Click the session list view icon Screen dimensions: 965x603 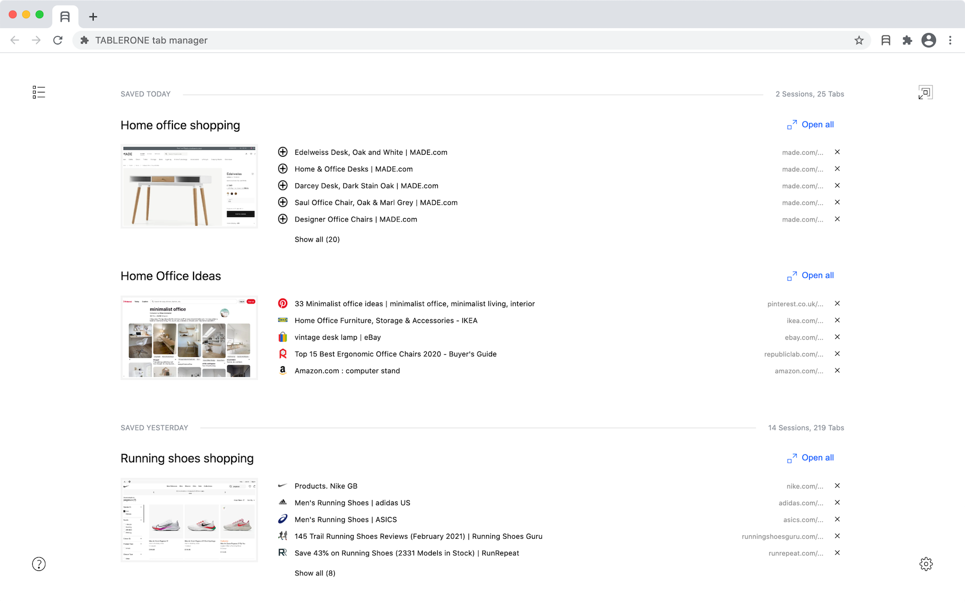[x=39, y=92]
